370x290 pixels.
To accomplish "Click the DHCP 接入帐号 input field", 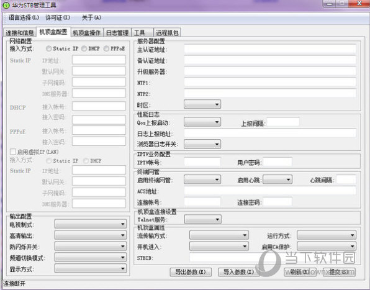I will (x=99, y=106).
